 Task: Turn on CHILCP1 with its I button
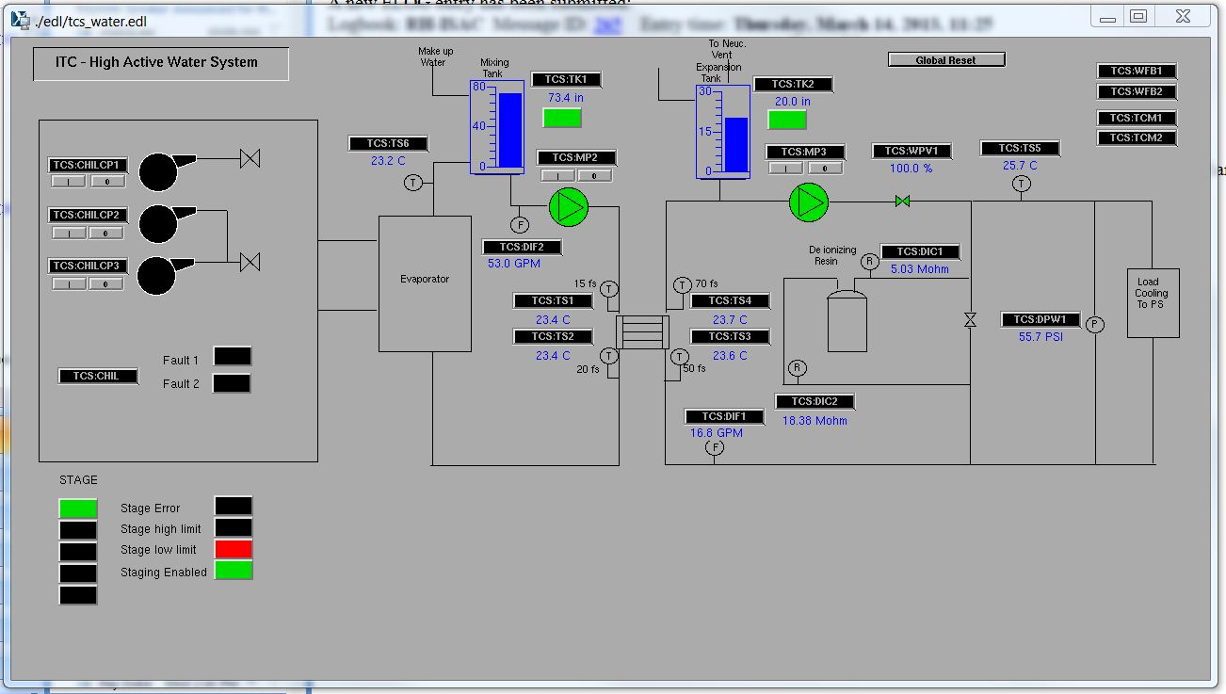(x=69, y=181)
